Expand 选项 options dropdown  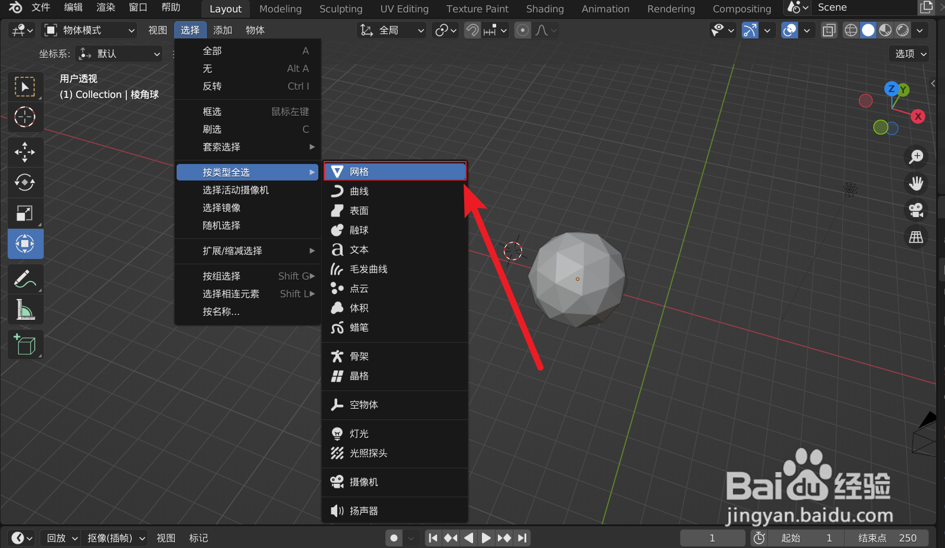[x=910, y=54]
